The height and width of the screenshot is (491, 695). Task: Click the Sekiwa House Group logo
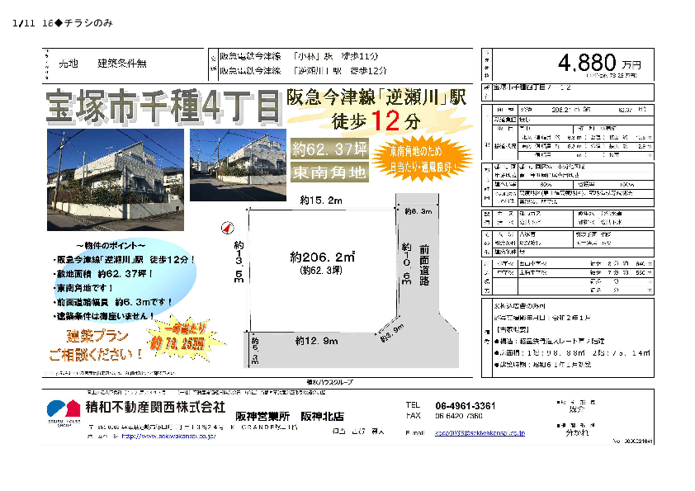[x=61, y=408]
